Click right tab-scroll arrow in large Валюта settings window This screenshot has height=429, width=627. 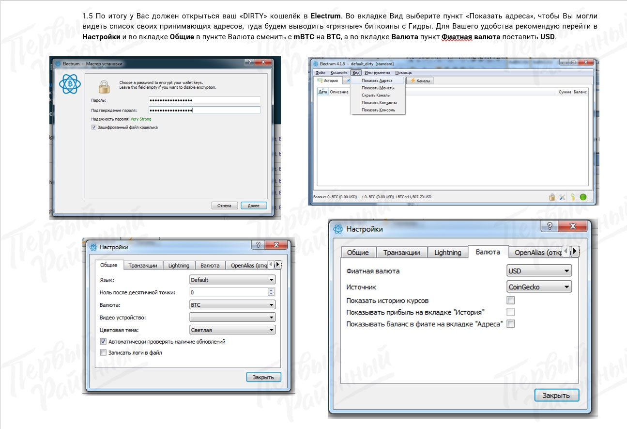click(x=575, y=251)
